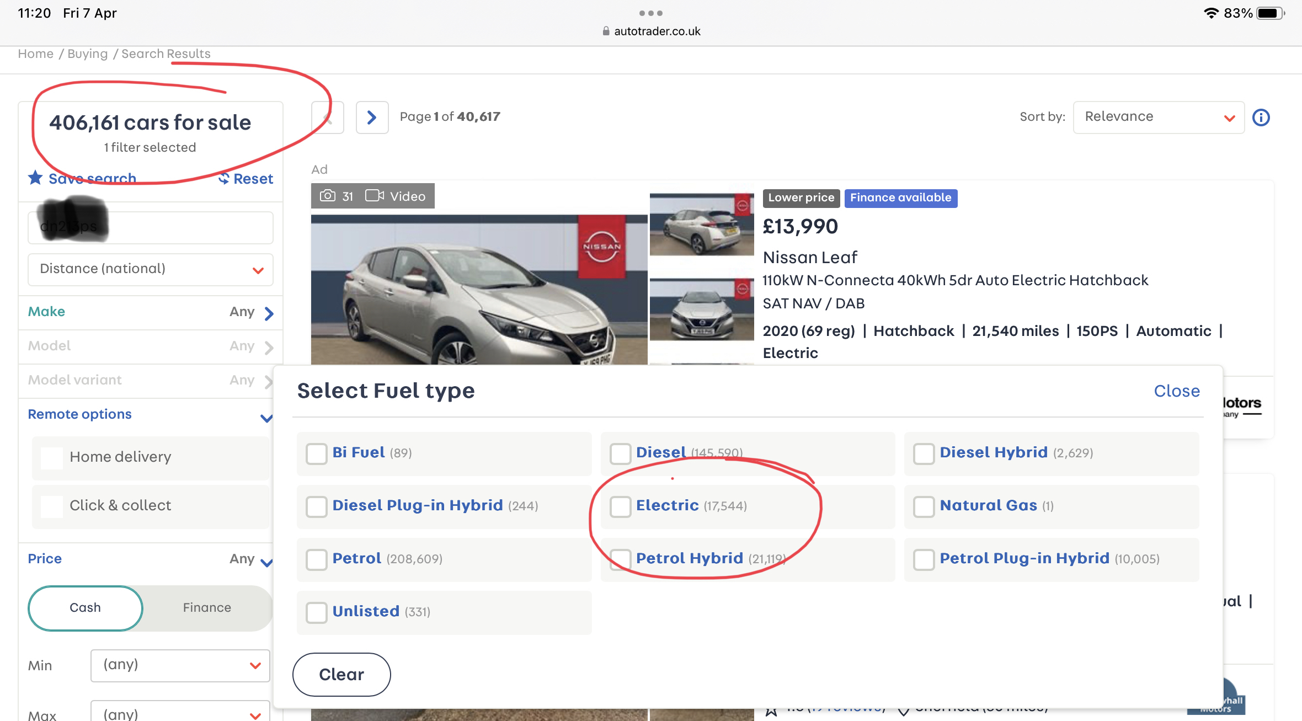Tap the three dots at top of browser

(x=651, y=13)
